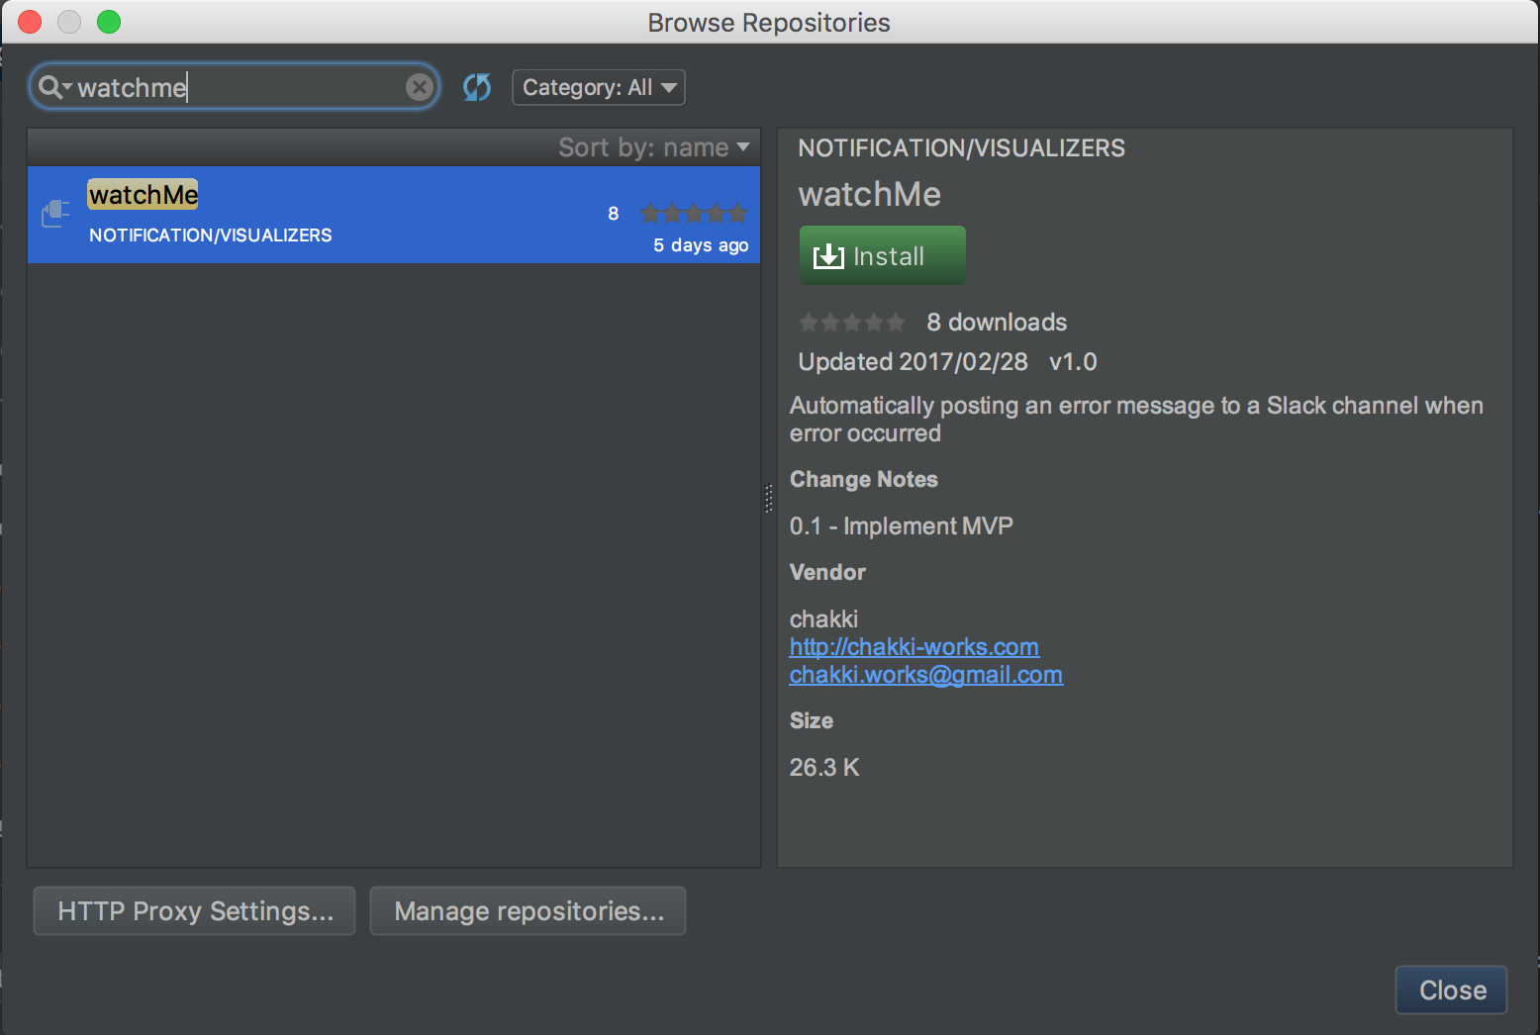This screenshot has height=1035, width=1540.
Task: Open search history via the magnifier icon
Action: pyautogui.click(x=53, y=87)
